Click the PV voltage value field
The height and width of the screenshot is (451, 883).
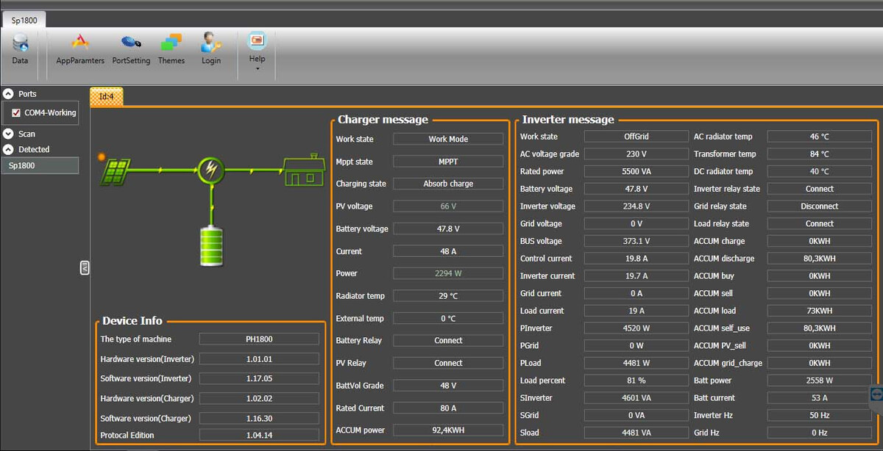coord(448,206)
